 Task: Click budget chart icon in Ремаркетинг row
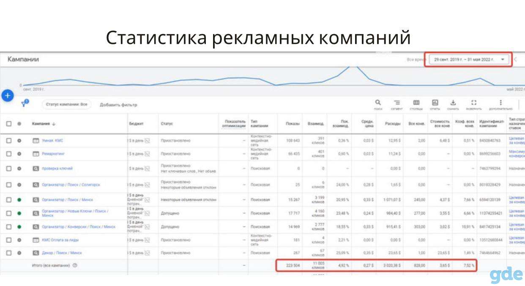coord(148,154)
